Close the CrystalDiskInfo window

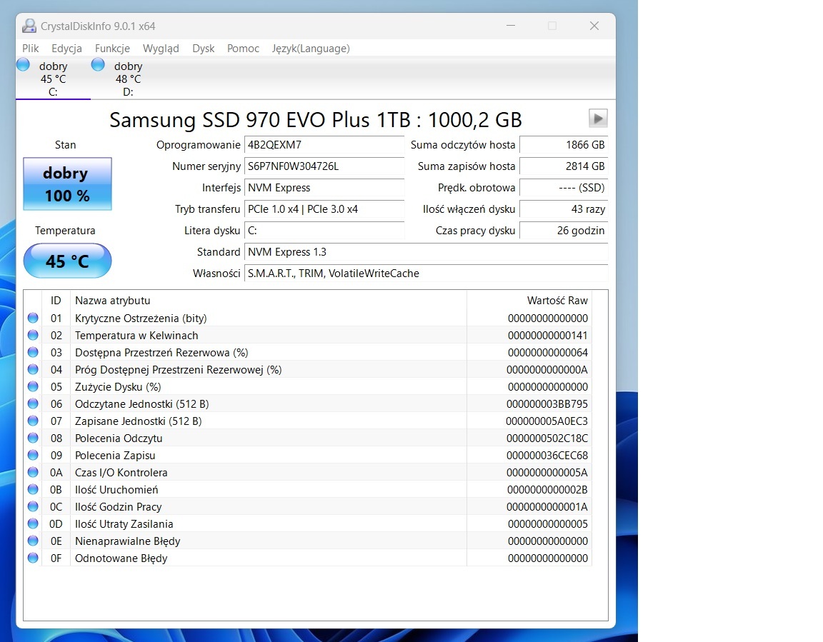click(594, 26)
